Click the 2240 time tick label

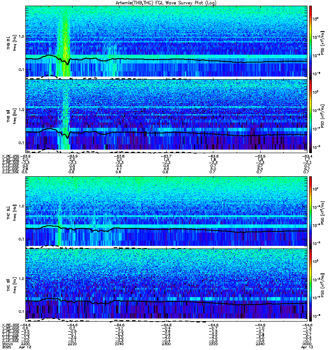[119, 344]
